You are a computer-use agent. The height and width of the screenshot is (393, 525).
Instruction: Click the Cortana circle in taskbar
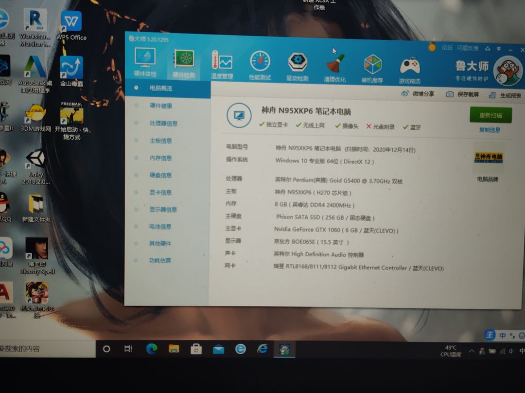106,349
